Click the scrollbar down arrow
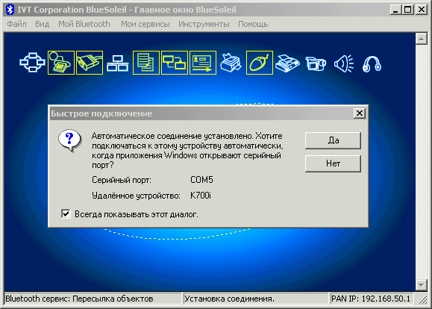Viewport: 432px width, 309px height. click(421, 285)
